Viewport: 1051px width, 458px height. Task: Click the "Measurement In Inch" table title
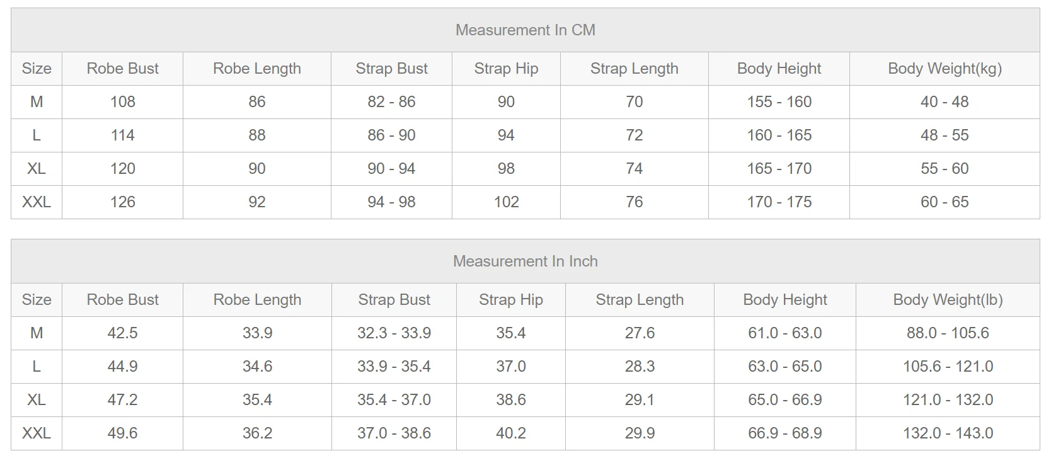(x=525, y=261)
